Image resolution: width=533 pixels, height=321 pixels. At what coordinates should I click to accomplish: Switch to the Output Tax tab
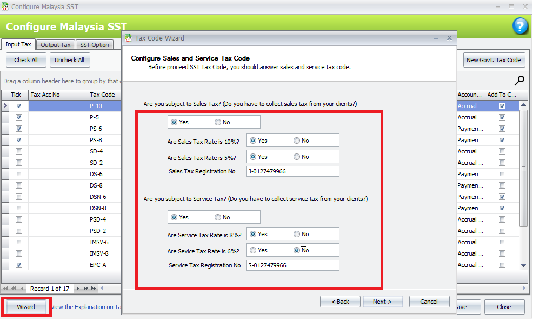(x=55, y=45)
